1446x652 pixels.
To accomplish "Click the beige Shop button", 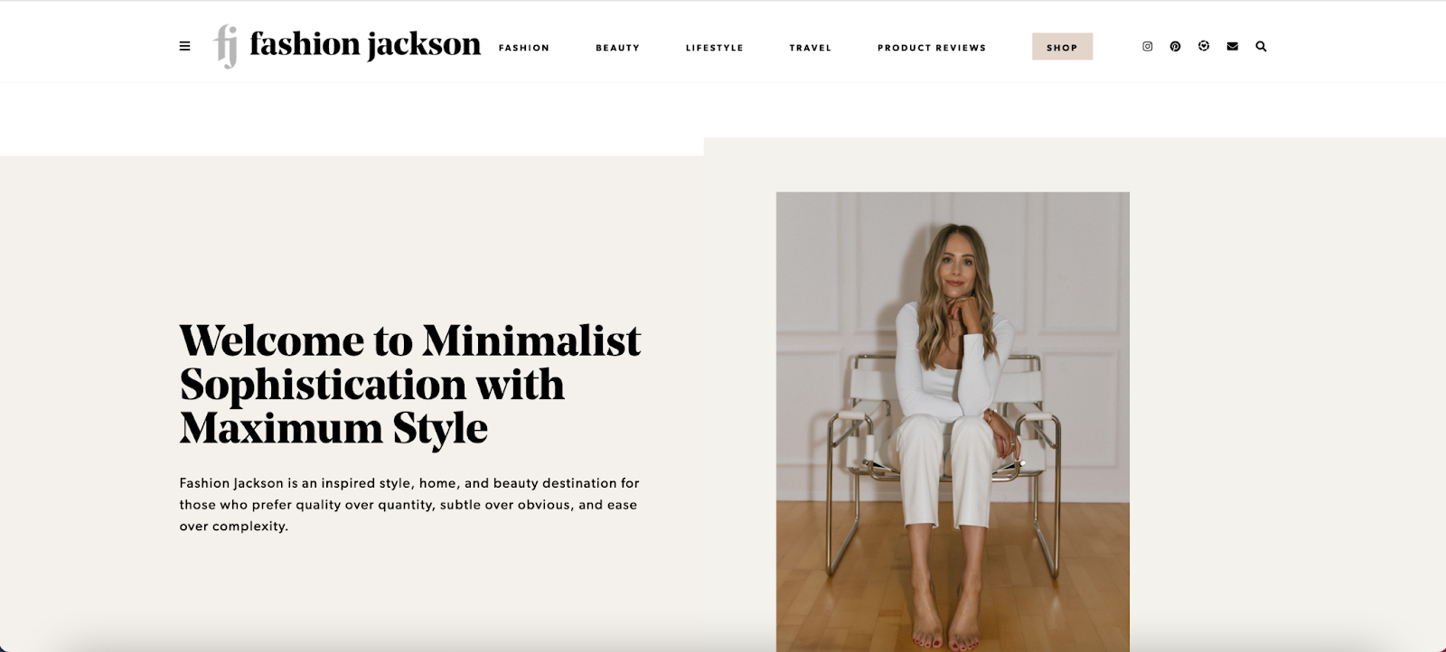I will (x=1062, y=47).
